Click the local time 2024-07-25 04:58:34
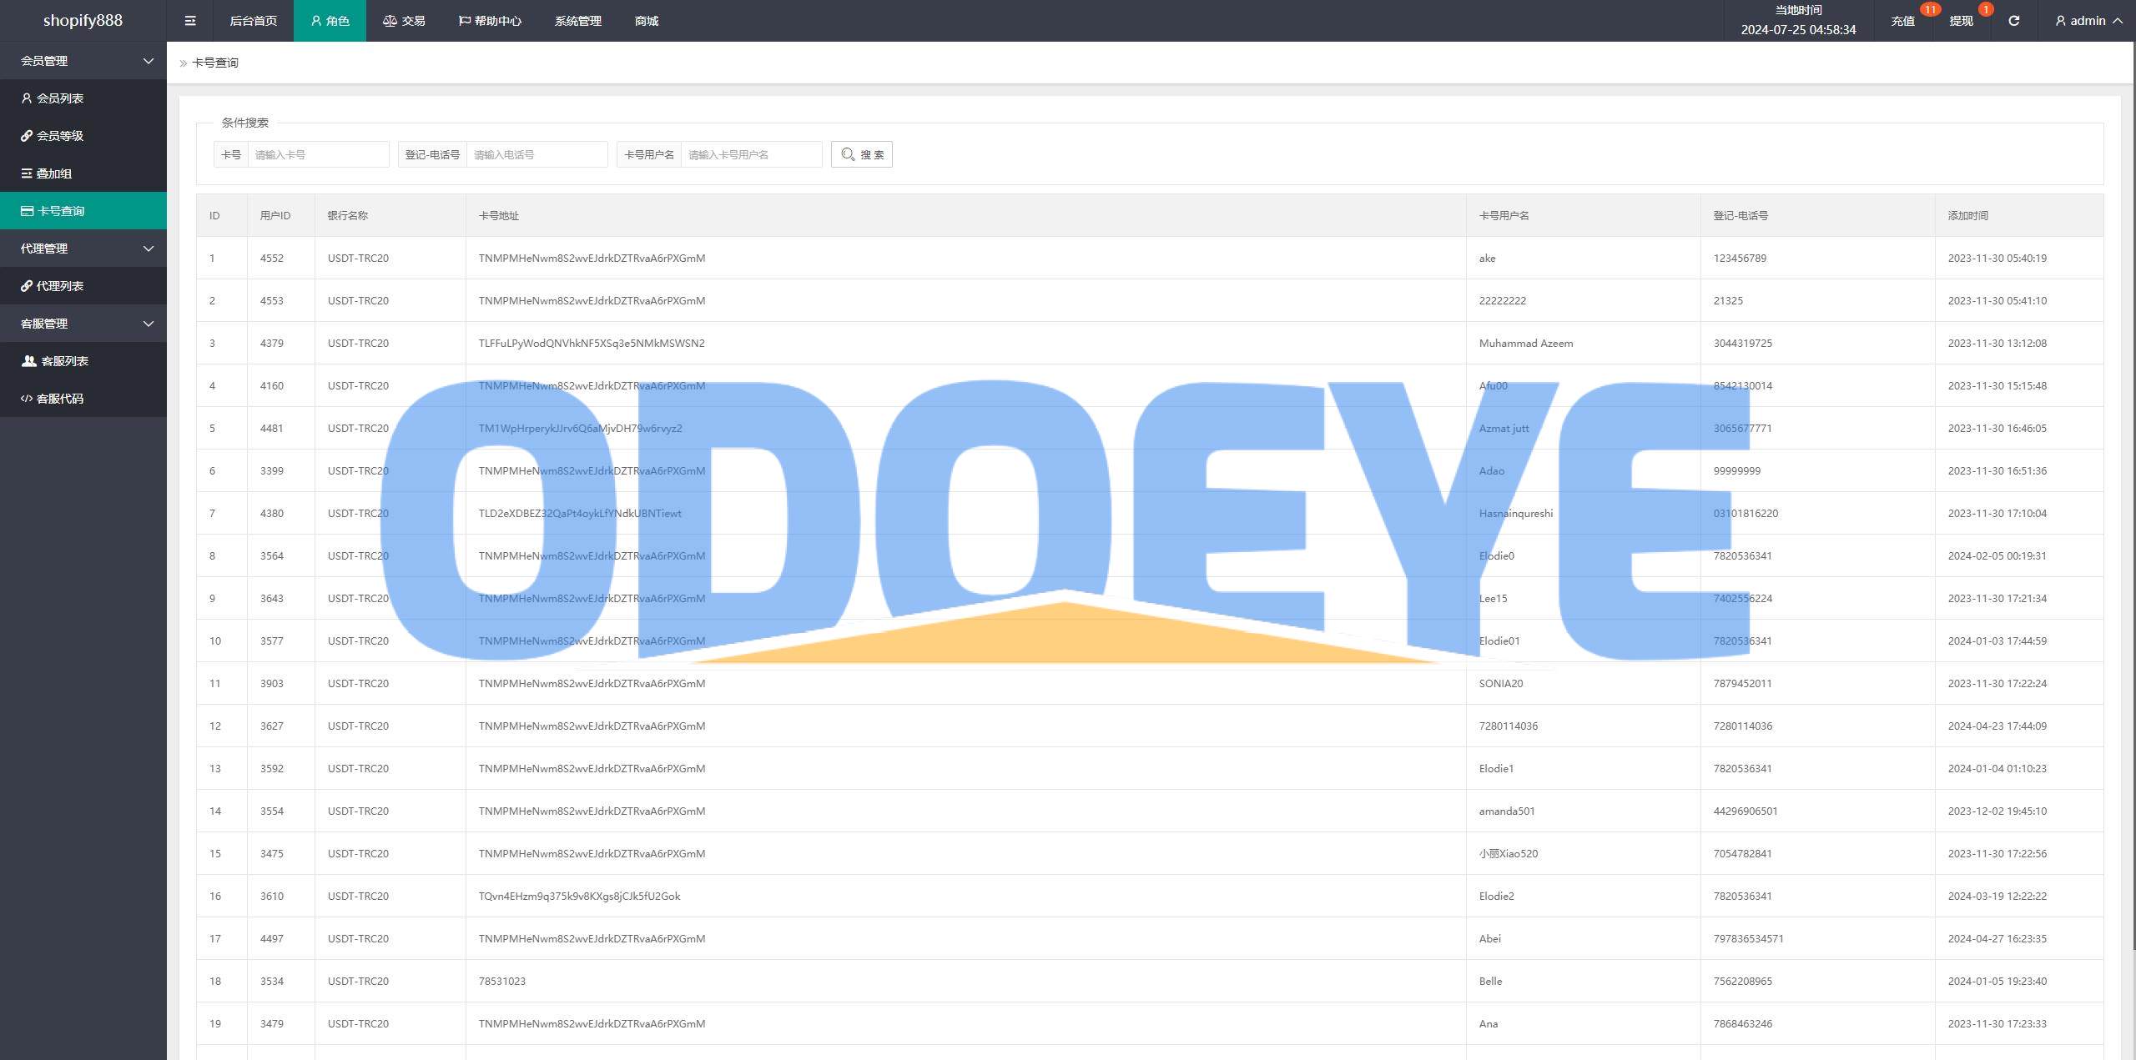 (x=1798, y=29)
